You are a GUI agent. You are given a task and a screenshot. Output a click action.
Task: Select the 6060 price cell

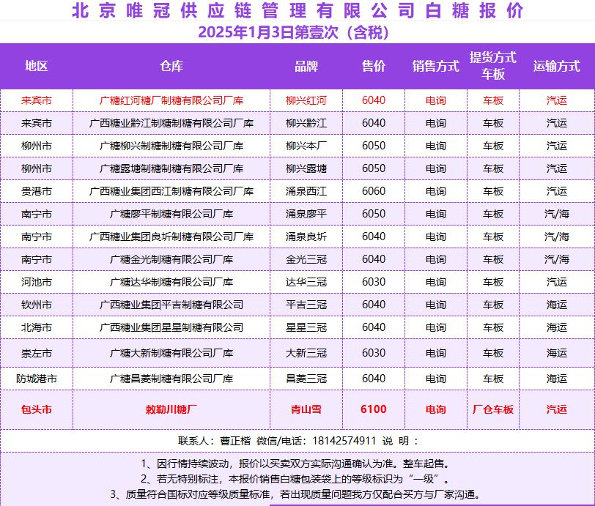tap(374, 191)
